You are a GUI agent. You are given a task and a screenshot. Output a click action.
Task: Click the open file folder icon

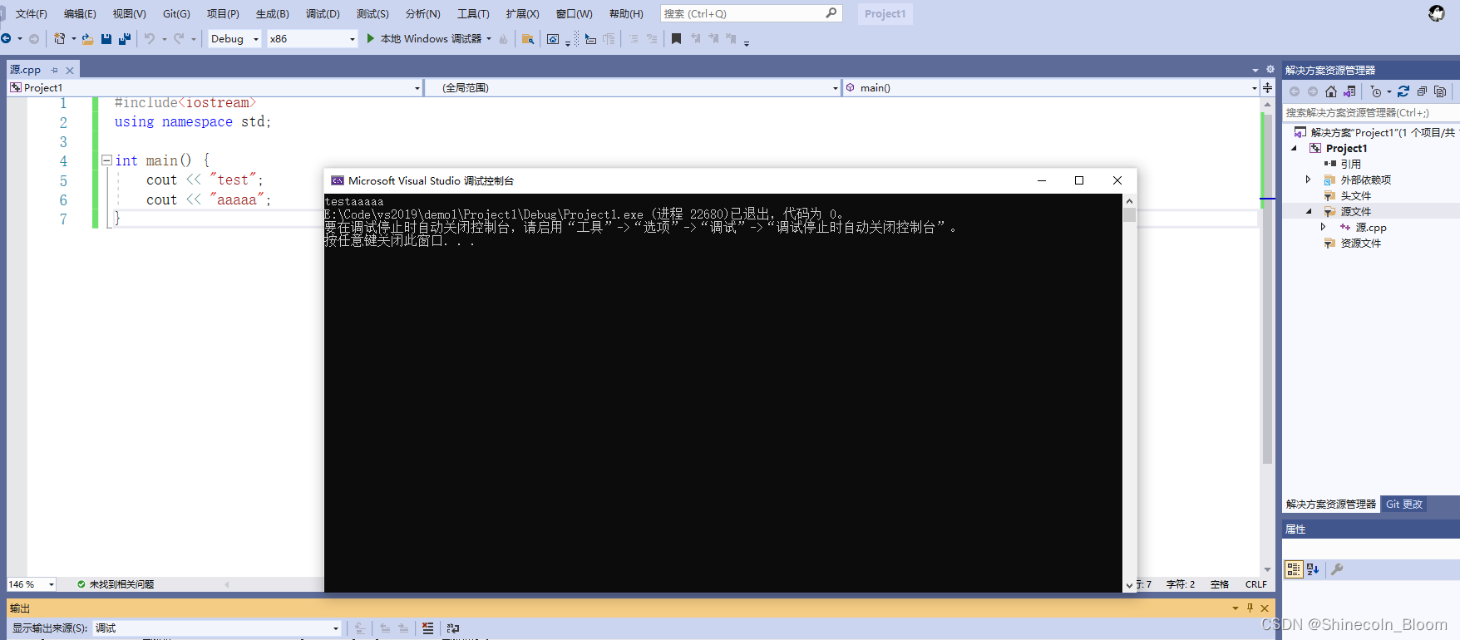pyautogui.click(x=87, y=39)
